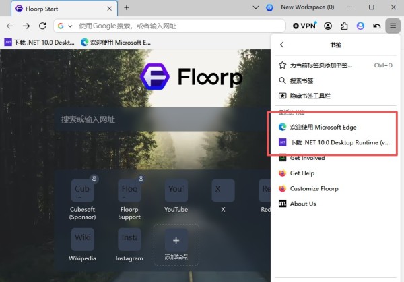This screenshot has height=282, width=404.
Task: Click the Floorp logo on start page
Action: pos(191,77)
